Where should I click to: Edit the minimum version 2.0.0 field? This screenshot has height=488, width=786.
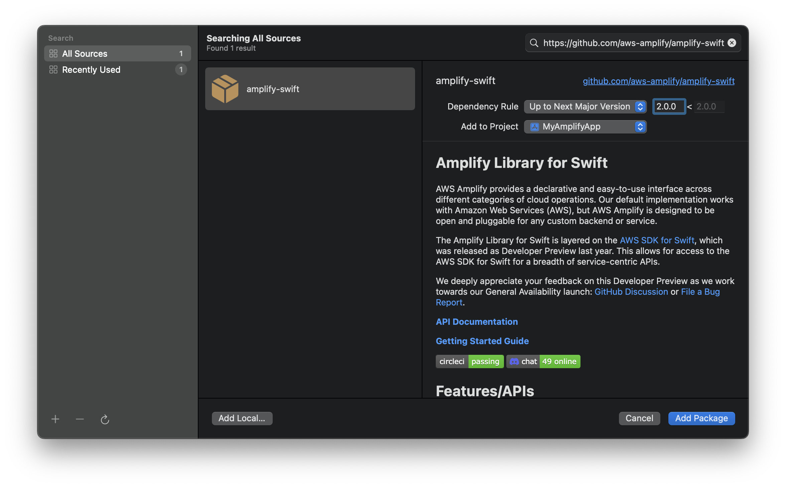(669, 106)
